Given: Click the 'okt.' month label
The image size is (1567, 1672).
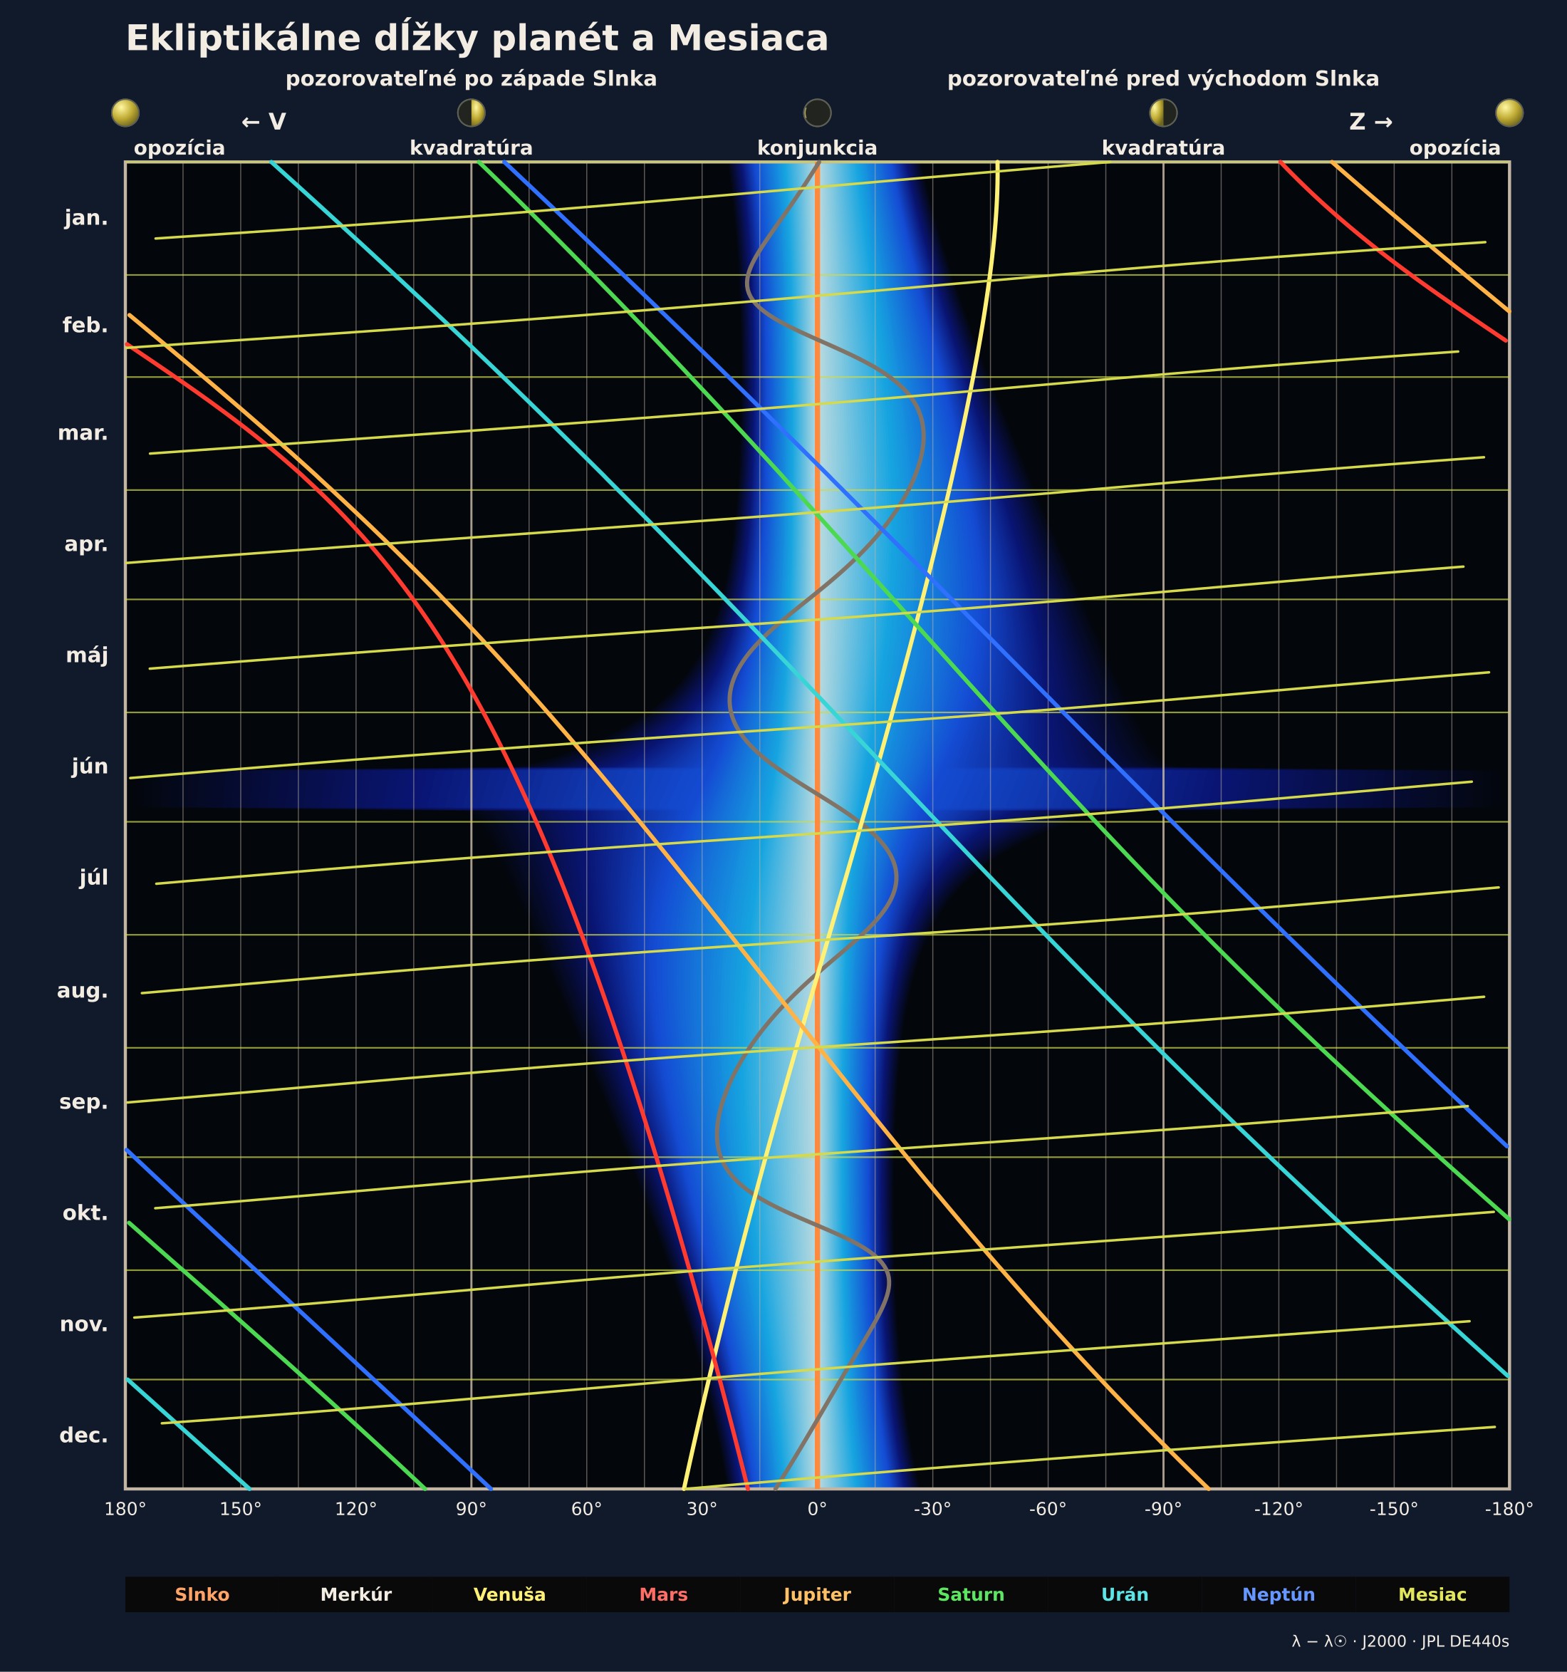Looking at the screenshot, I should (85, 1213).
